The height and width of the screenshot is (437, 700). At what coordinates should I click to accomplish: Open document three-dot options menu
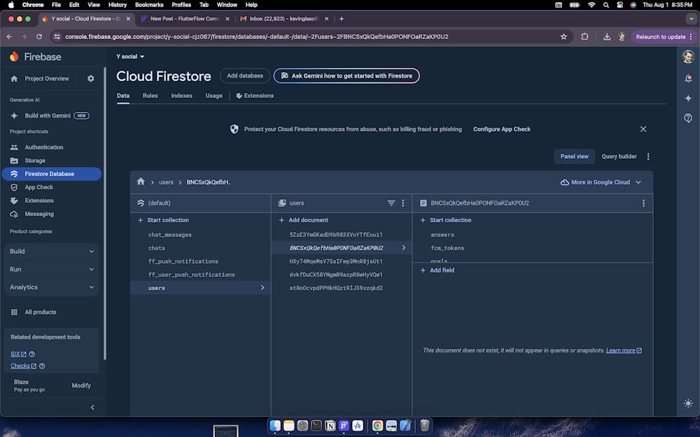[643, 203]
